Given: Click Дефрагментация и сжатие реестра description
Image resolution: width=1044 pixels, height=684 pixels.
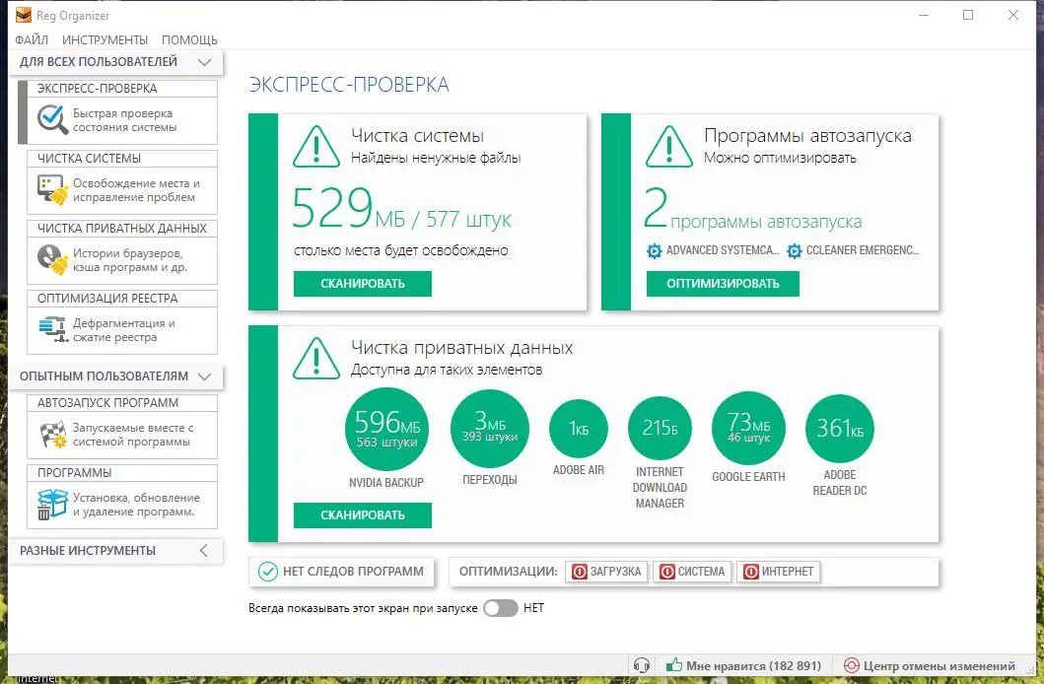Looking at the screenshot, I should point(124,330).
